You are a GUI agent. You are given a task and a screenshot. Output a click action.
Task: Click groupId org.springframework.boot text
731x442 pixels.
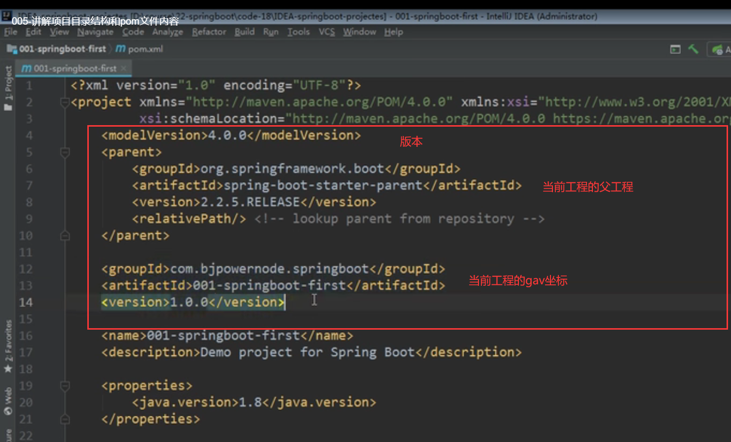pos(296,169)
